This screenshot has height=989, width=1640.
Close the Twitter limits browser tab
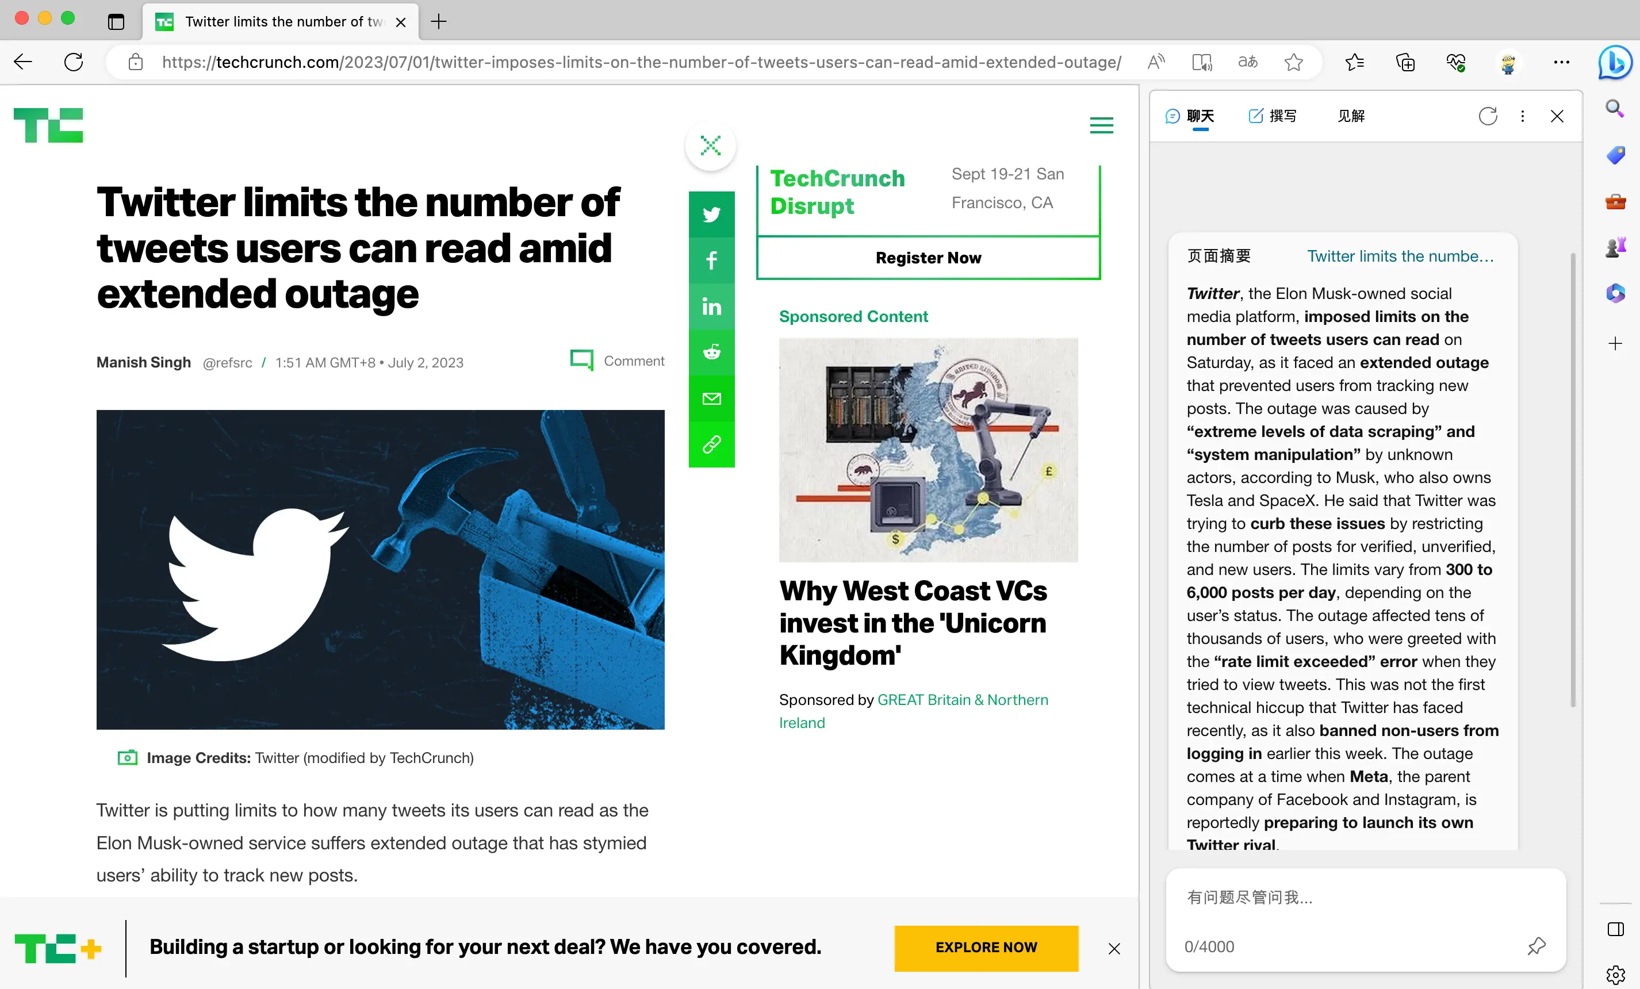point(401,22)
